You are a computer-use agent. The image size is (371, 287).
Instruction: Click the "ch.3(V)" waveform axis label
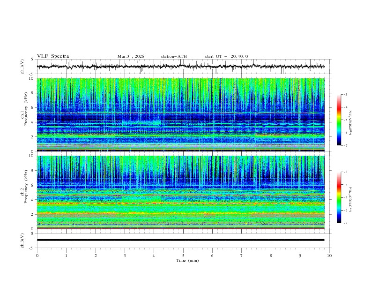click(x=22, y=241)
